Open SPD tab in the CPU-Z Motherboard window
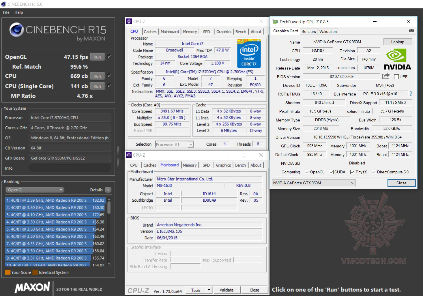 click(x=206, y=165)
